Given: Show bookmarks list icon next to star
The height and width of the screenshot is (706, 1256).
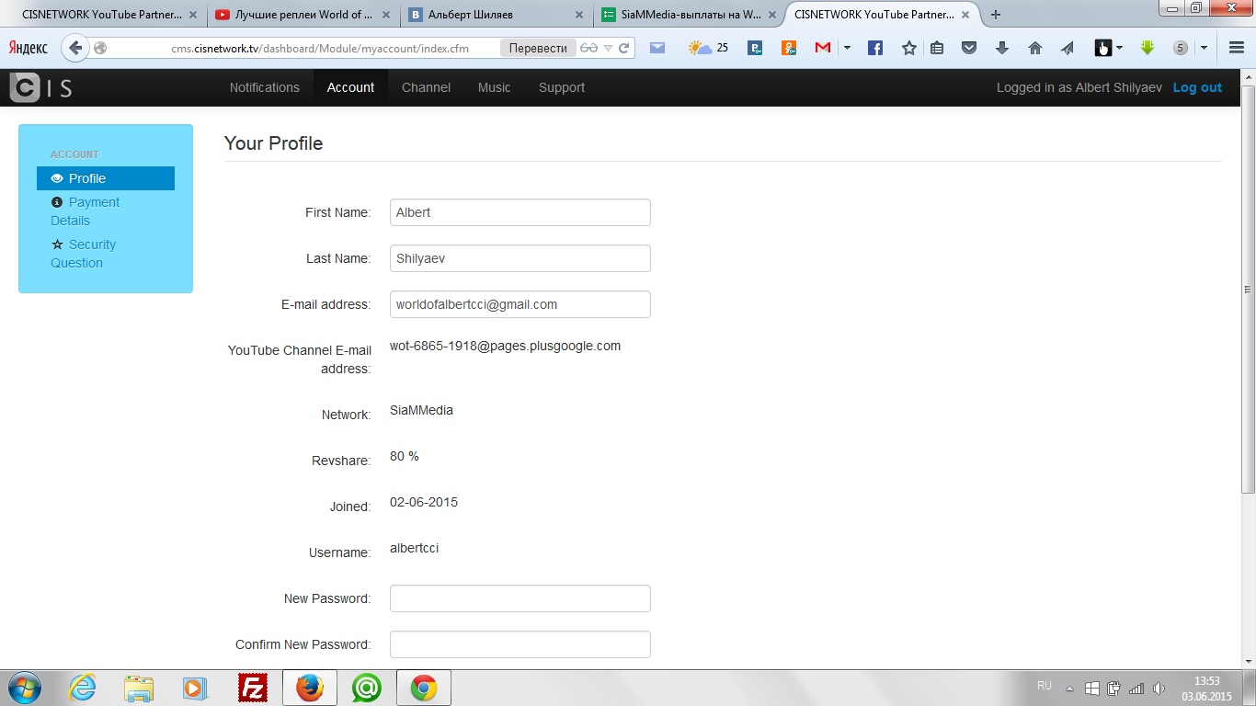Looking at the screenshot, I should [937, 48].
